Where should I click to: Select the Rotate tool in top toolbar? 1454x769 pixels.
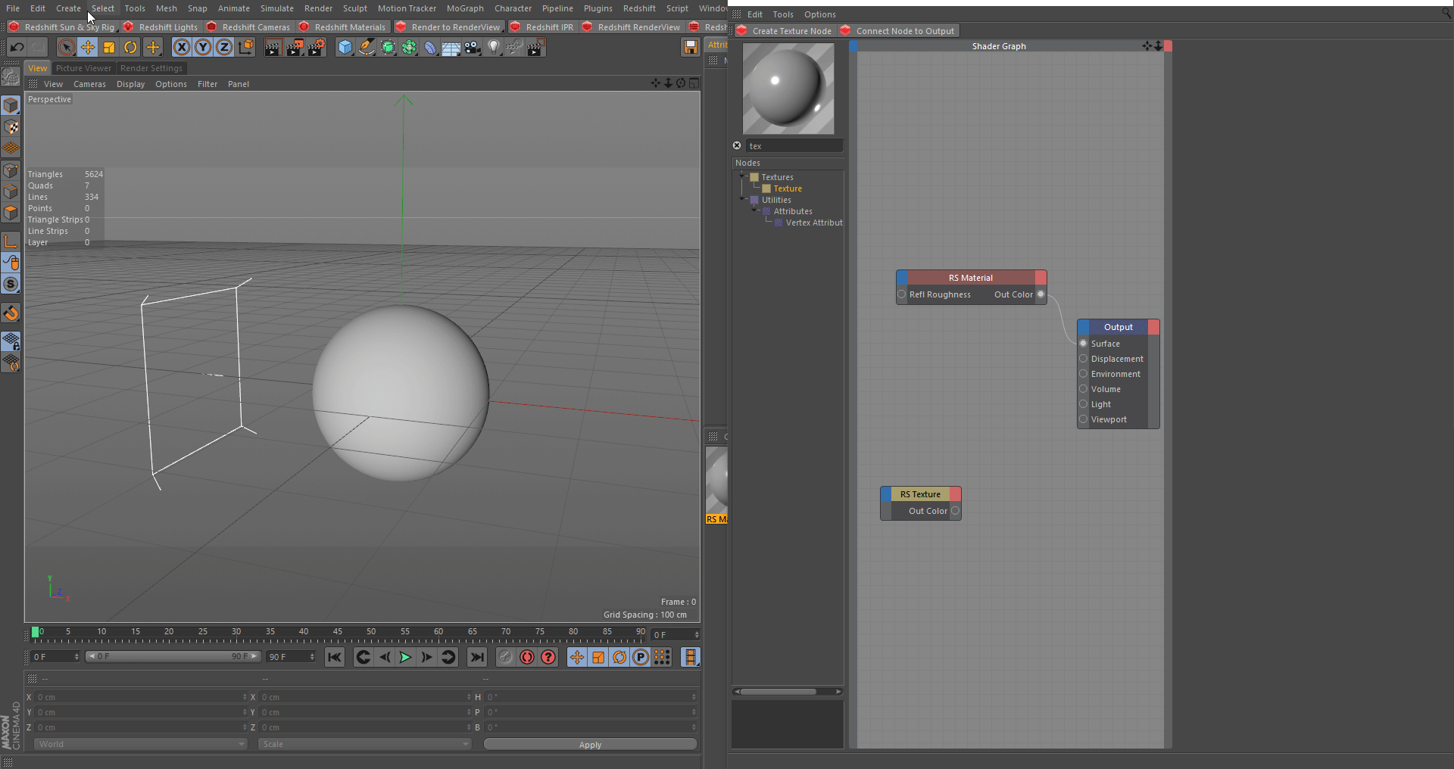[x=130, y=48]
